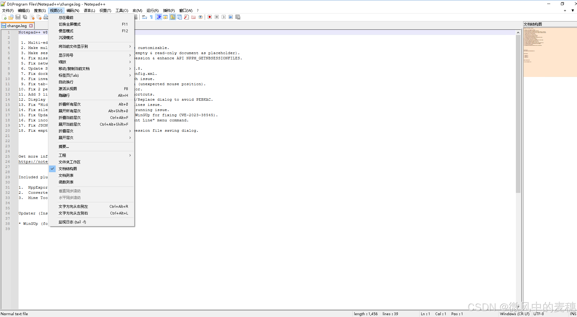Image resolution: width=577 pixels, height=317 pixels.
Task: Toggle the 文档列表 panel item
Action: [x=91, y=176]
